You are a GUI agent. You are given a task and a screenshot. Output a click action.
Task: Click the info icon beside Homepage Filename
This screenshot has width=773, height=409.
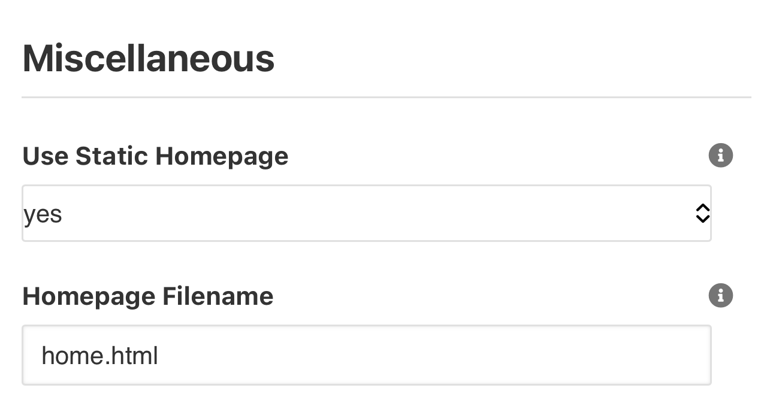pos(720,296)
